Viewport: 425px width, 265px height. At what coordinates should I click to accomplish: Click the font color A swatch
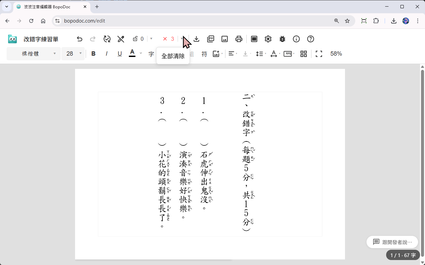(x=132, y=53)
